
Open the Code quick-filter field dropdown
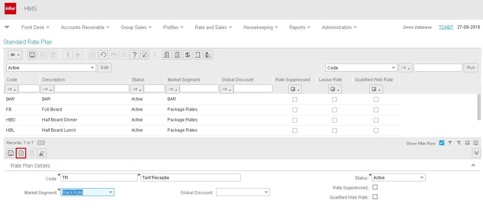pos(394,68)
